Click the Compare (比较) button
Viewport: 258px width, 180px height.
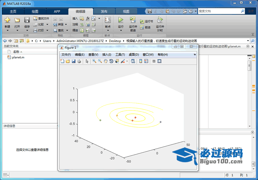(39, 24)
